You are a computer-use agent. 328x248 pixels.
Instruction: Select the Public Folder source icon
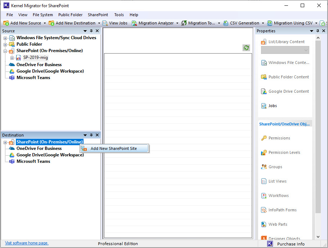point(12,44)
